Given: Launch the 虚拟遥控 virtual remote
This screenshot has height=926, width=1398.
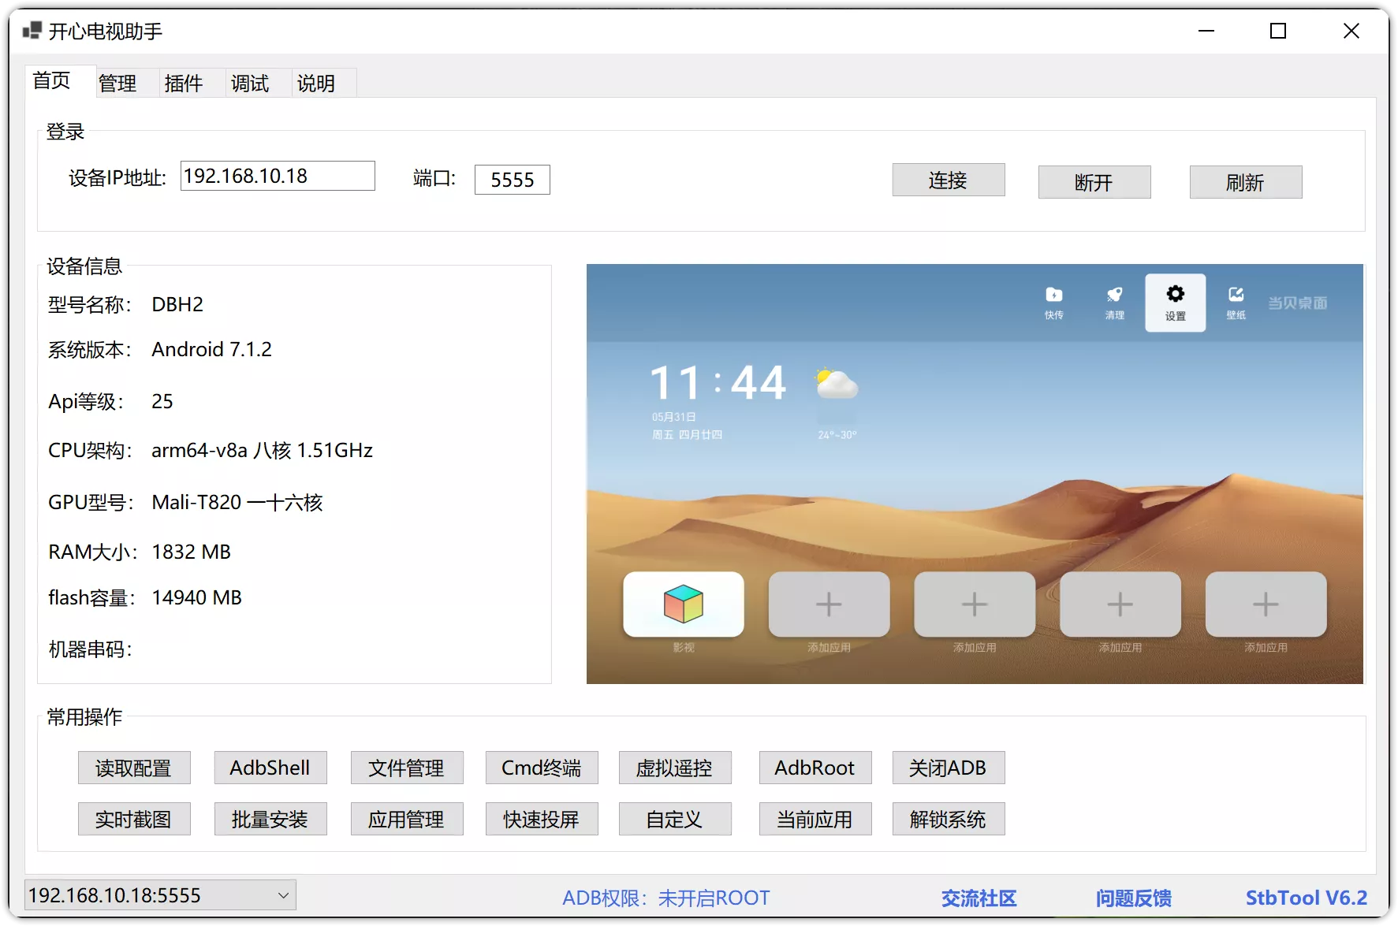Looking at the screenshot, I should tap(675, 768).
